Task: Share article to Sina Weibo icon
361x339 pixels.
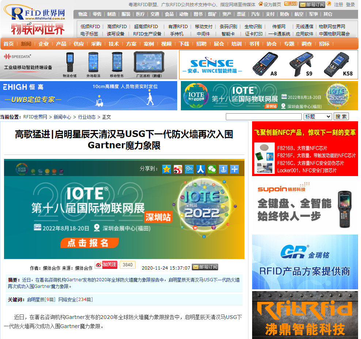Action: point(178,169)
